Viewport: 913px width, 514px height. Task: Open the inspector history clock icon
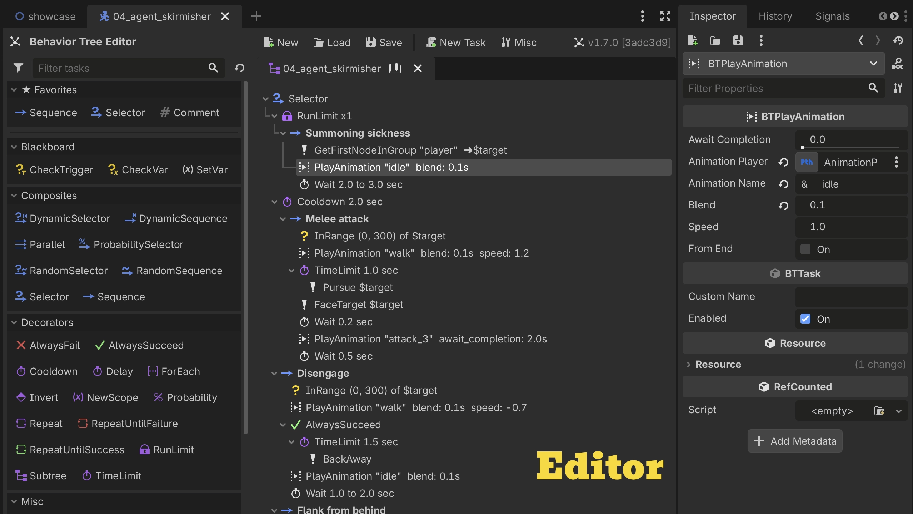(898, 41)
